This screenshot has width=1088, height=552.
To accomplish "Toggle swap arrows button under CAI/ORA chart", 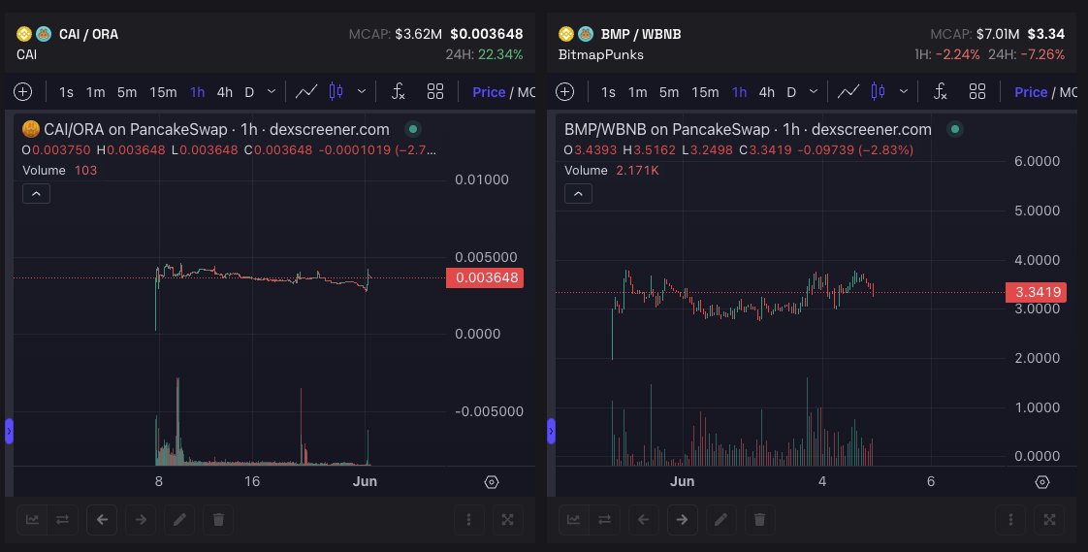I will tap(62, 519).
